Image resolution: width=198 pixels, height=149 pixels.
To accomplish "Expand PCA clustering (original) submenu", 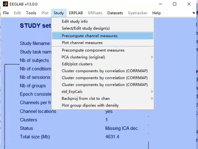I will [x=103, y=57].
